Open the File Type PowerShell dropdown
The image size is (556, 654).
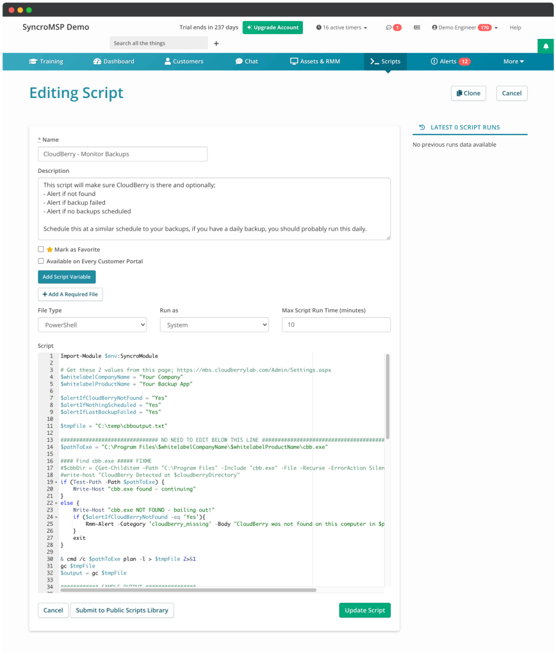(92, 325)
